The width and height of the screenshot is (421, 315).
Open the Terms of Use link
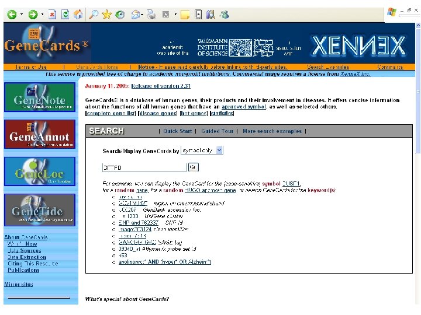coord(31,66)
